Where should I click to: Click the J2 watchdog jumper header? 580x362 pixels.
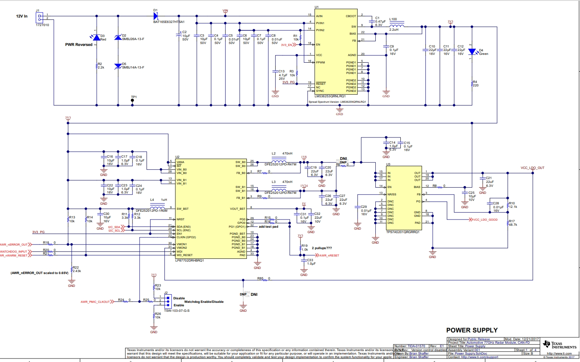click(168, 300)
